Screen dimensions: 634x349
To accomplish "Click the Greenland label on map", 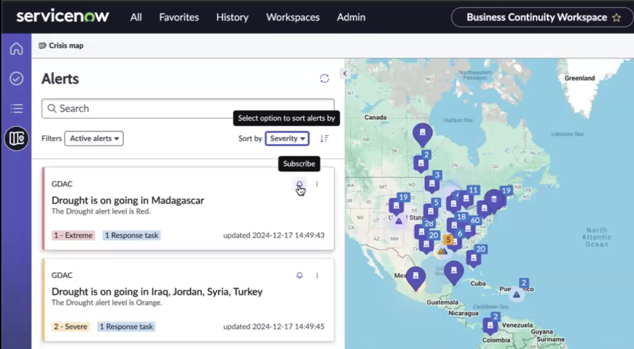I will point(580,78).
